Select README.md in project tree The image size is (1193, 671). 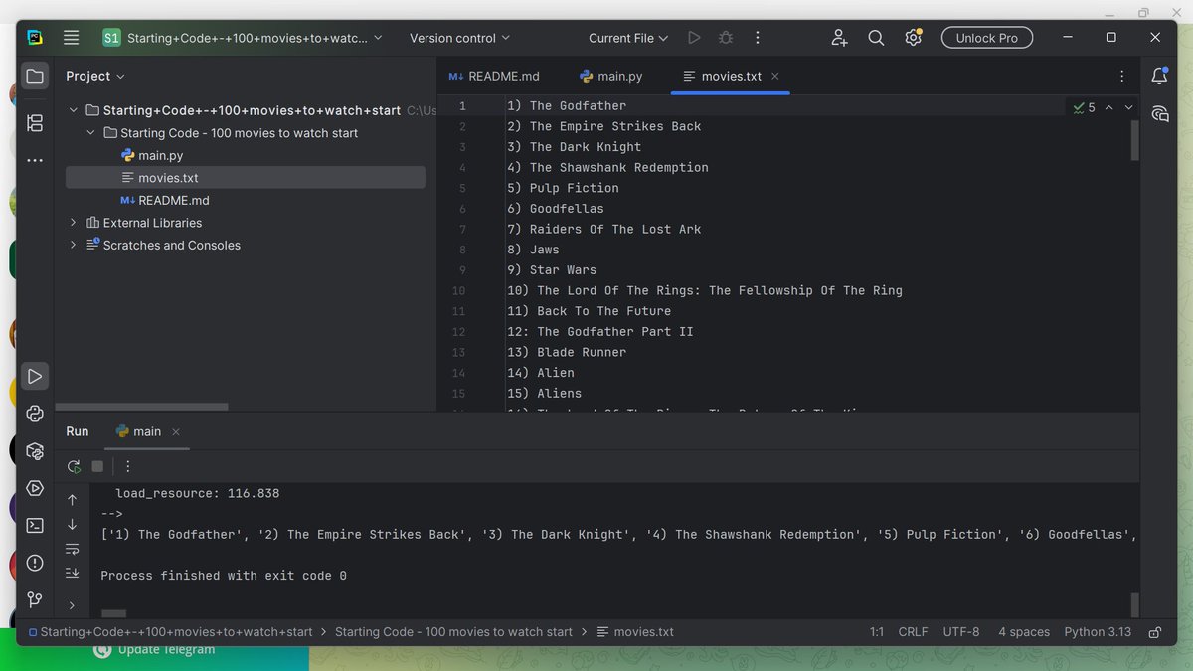point(164,200)
